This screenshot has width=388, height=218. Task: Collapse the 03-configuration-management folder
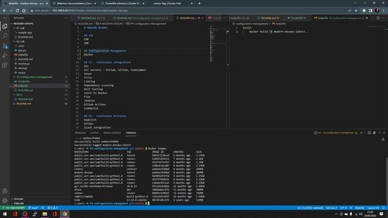click(x=34, y=77)
